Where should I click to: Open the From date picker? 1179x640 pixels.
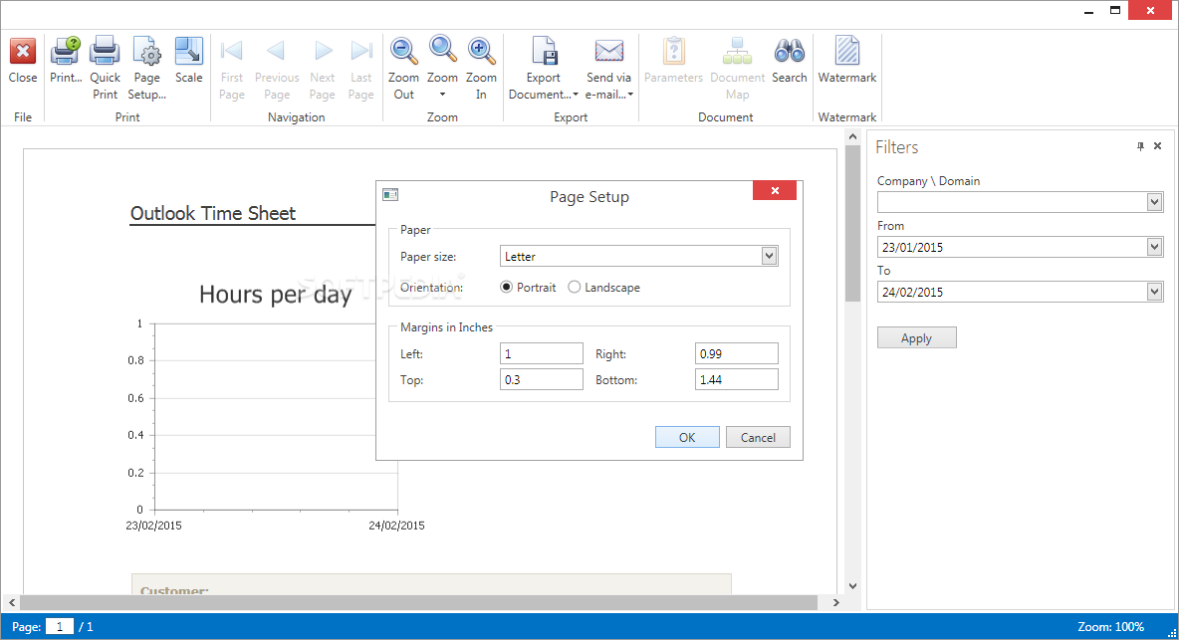point(1155,247)
